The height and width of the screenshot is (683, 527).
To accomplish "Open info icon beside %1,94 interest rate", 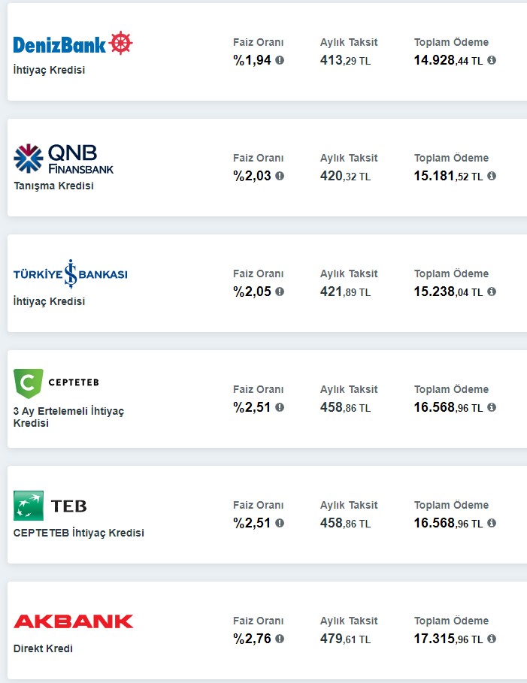I will click(280, 60).
